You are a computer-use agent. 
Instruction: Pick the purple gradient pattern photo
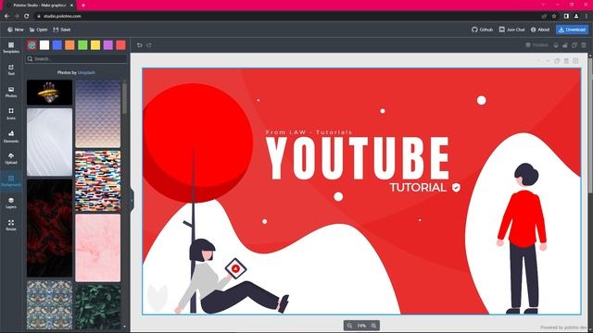tap(98, 114)
